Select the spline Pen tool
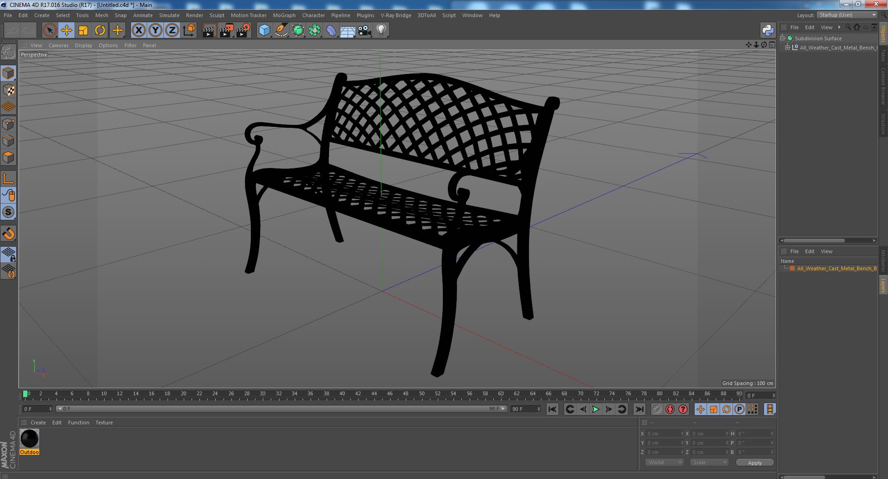The height and width of the screenshot is (479, 888). (281, 31)
